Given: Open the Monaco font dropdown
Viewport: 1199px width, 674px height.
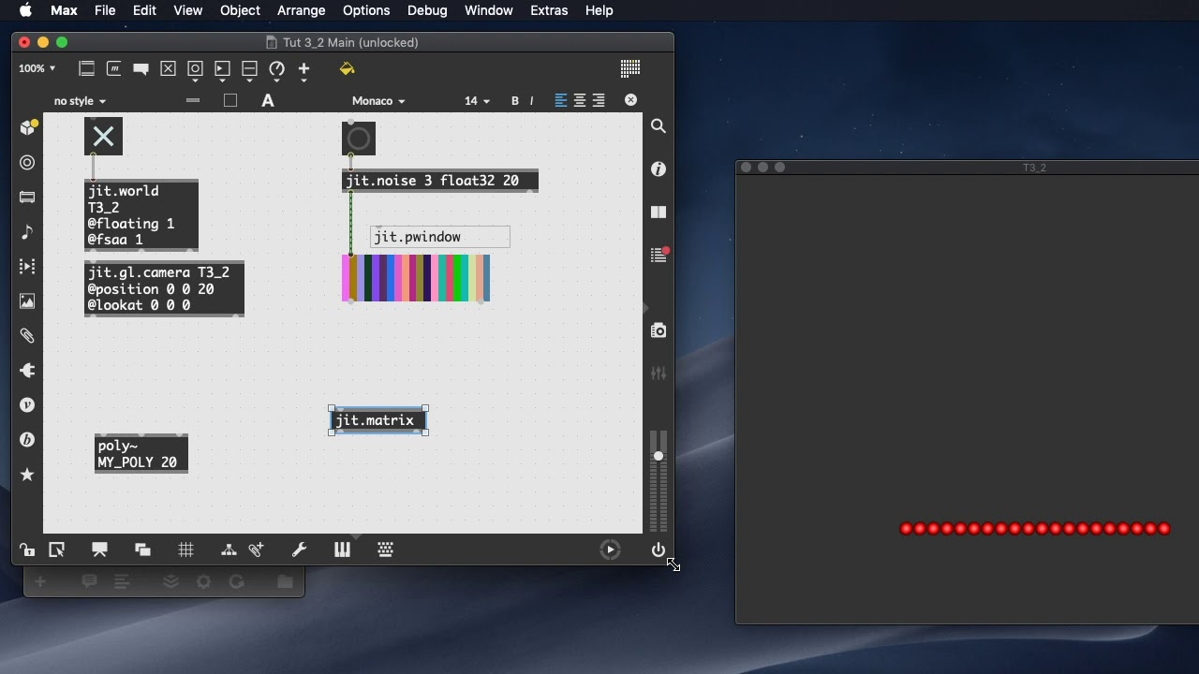Looking at the screenshot, I should [378, 101].
